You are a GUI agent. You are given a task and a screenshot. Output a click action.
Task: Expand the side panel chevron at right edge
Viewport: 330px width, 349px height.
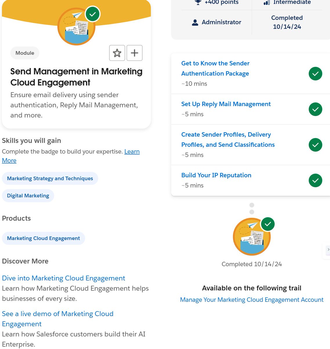tap(328, 250)
